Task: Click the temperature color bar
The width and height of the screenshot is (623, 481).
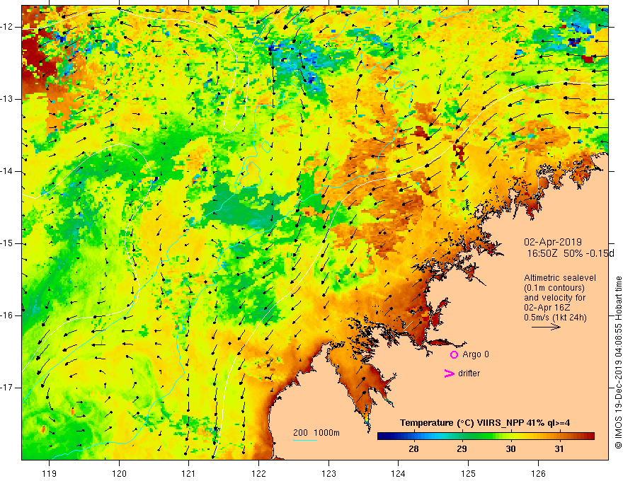Action: pyautogui.click(x=486, y=436)
